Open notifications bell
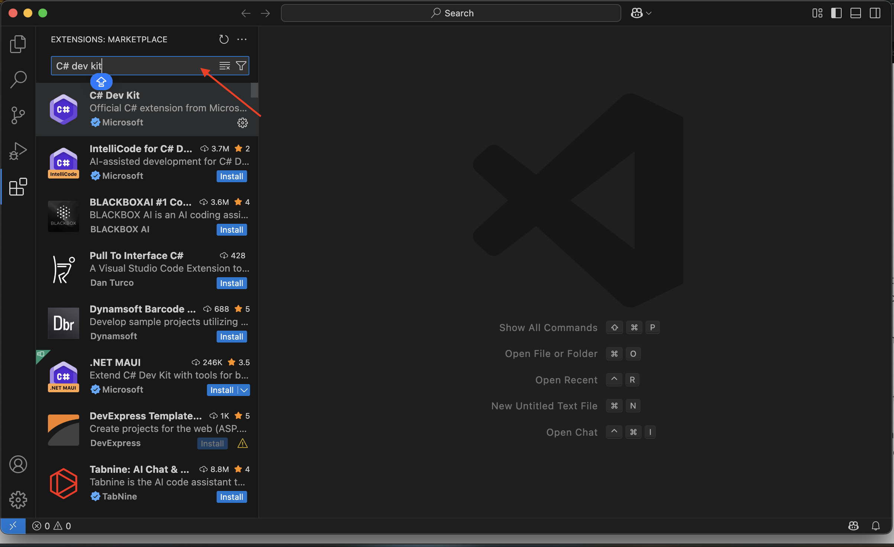 coord(876,526)
